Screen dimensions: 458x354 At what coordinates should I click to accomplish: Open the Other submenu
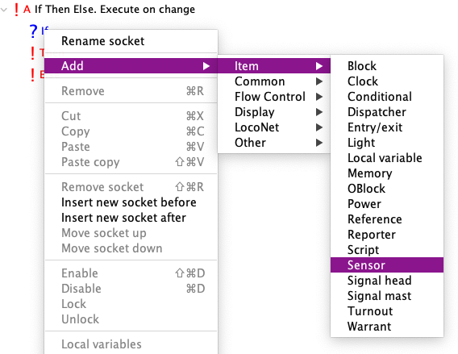[x=274, y=143]
